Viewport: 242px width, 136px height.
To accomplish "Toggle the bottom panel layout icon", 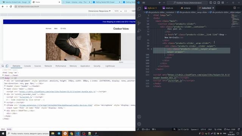I will coord(215,3).
